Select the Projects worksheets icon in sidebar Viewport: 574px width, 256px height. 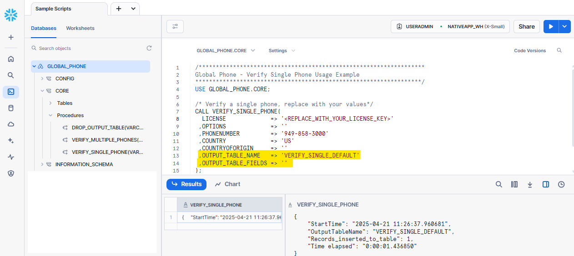11,92
